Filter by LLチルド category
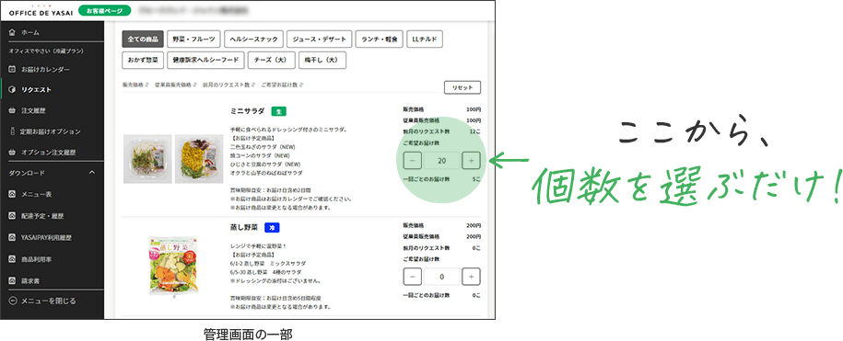Screen dimensions: 843x341 (424, 40)
